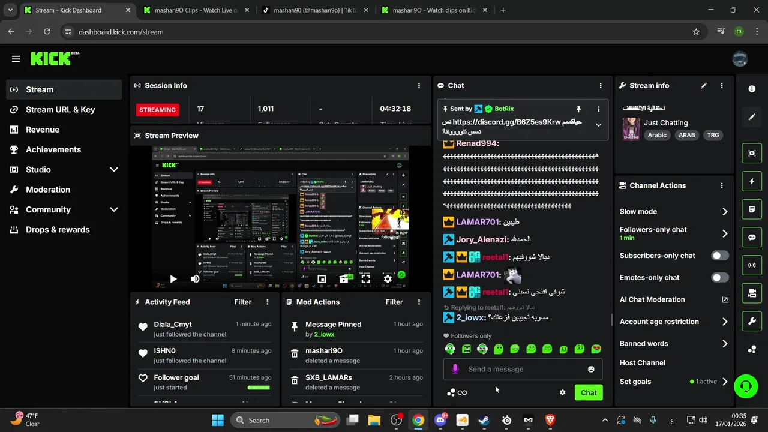Open Discord from Windows taskbar
The width and height of the screenshot is (768, 432).
click(440, 420)
